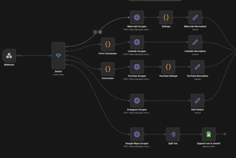Image resolution: width=236 pixels, height=158 pixels.
Task: Click the Google Maps Scraper output connector
Action: (144, 134)
